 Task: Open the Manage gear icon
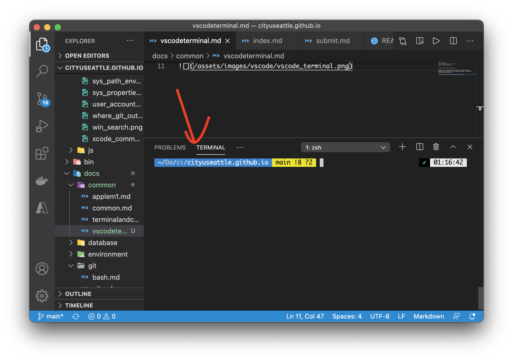pyautogui.click(x=42, y=296)
